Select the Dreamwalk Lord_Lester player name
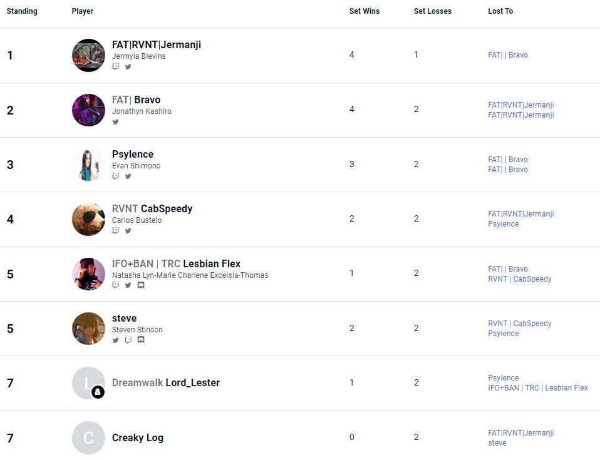This screenshot has width=600, height=460. [166, 382]
